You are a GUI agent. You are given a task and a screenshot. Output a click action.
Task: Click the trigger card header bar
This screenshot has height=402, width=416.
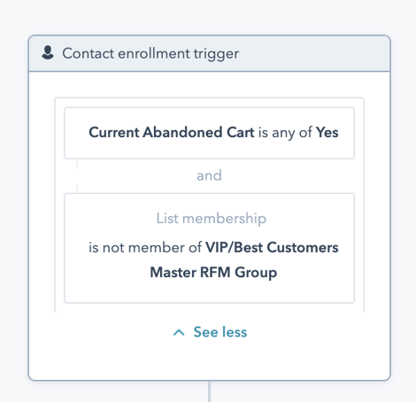pyautogui.click(x=209, y=53)
